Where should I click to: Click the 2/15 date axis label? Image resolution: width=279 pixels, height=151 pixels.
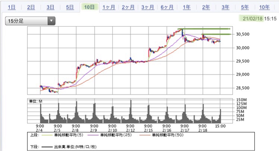tap(148, 131)
